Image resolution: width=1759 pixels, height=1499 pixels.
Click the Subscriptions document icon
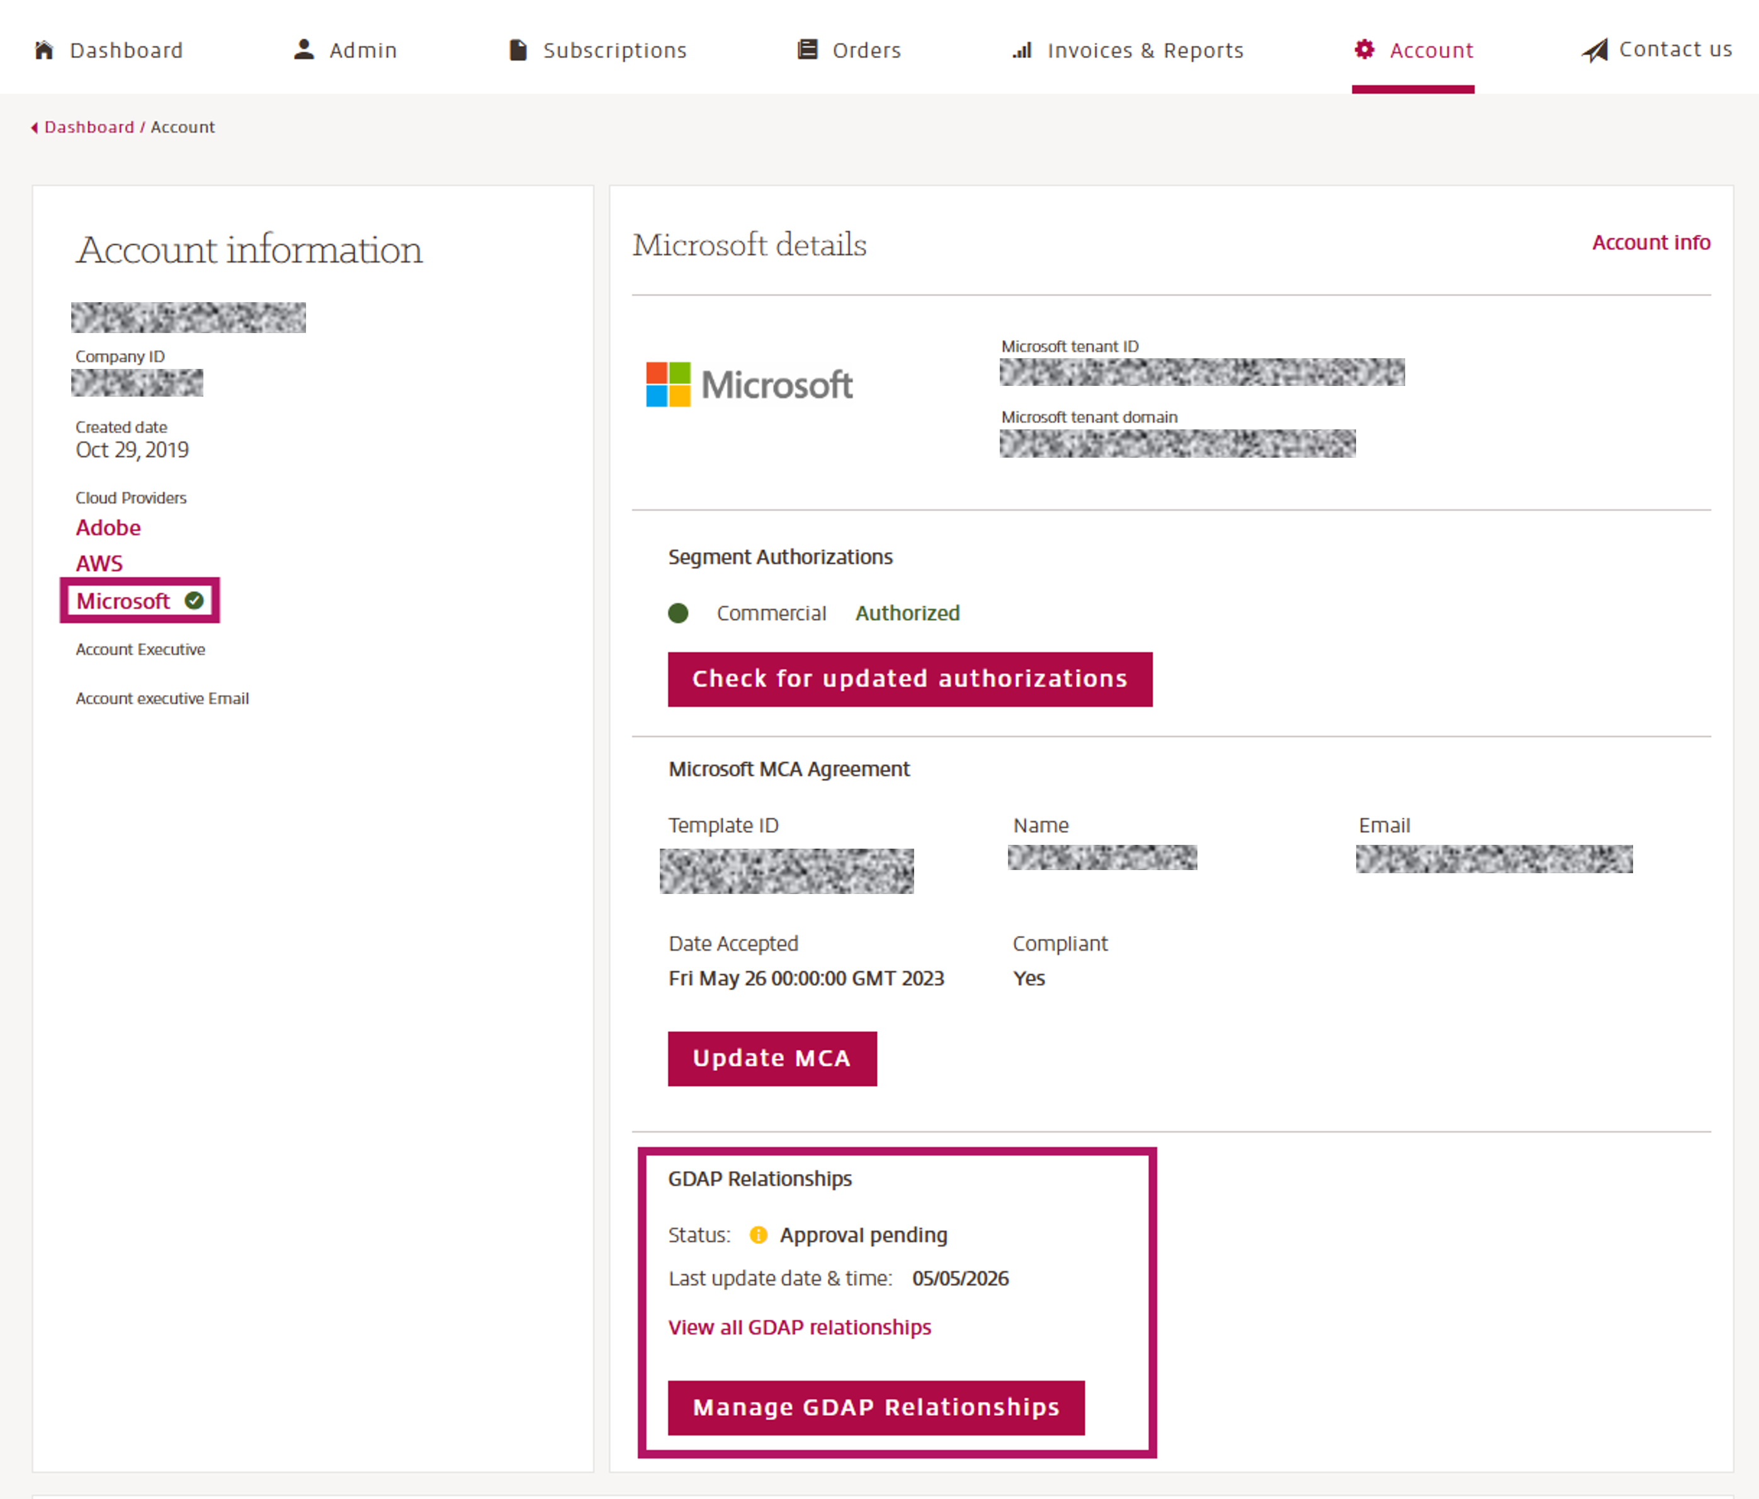point(518,50)
